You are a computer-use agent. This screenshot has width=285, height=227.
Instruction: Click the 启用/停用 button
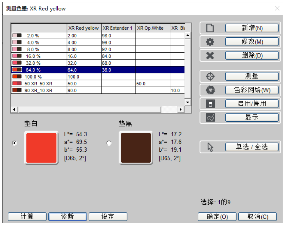pyautogui.click(x=252, y=104)
